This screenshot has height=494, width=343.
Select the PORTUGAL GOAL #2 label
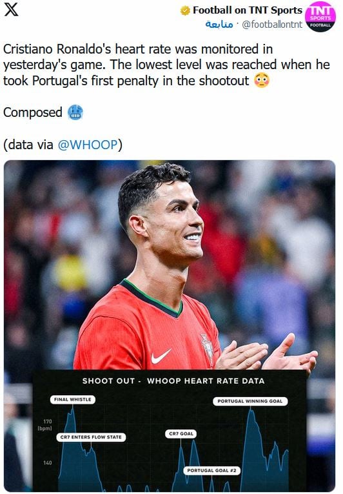(x=211, y=470)
